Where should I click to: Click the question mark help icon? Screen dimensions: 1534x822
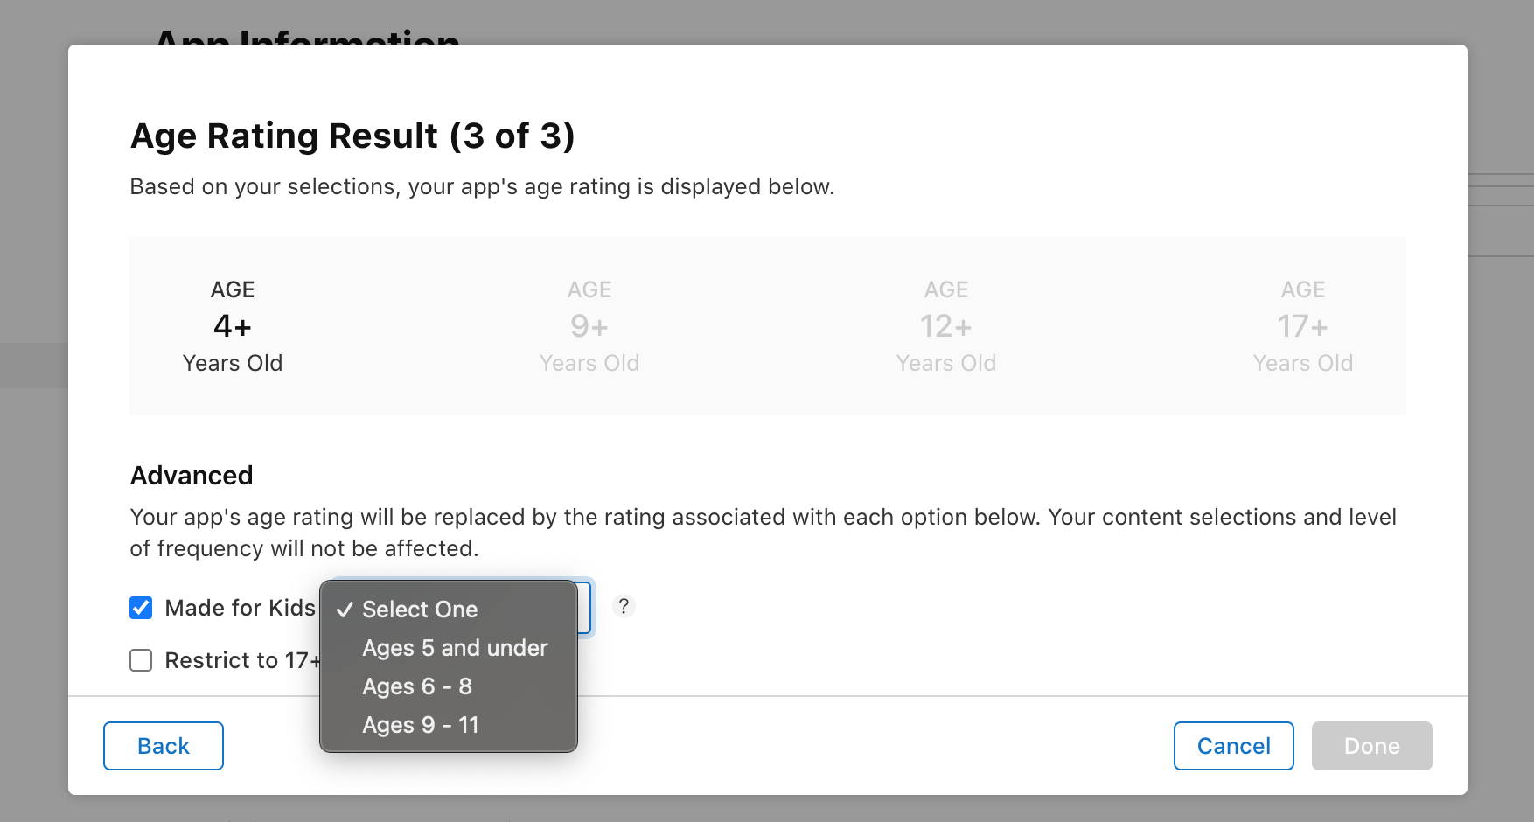[624, 606]
